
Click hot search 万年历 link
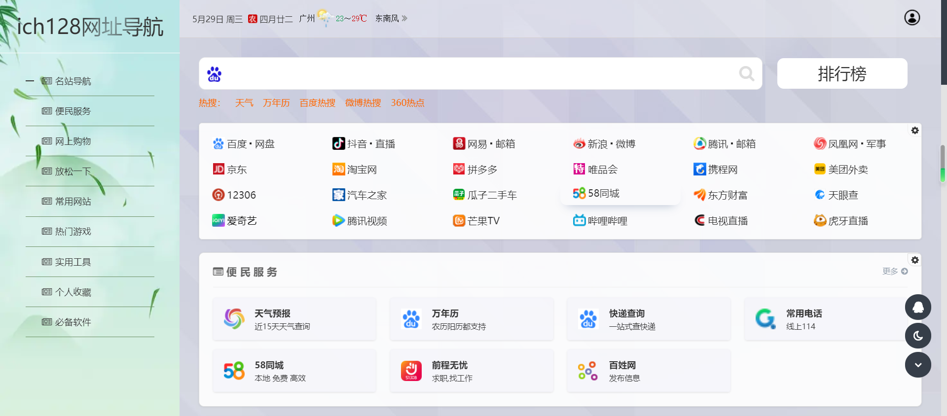click(x=276, y=103)
